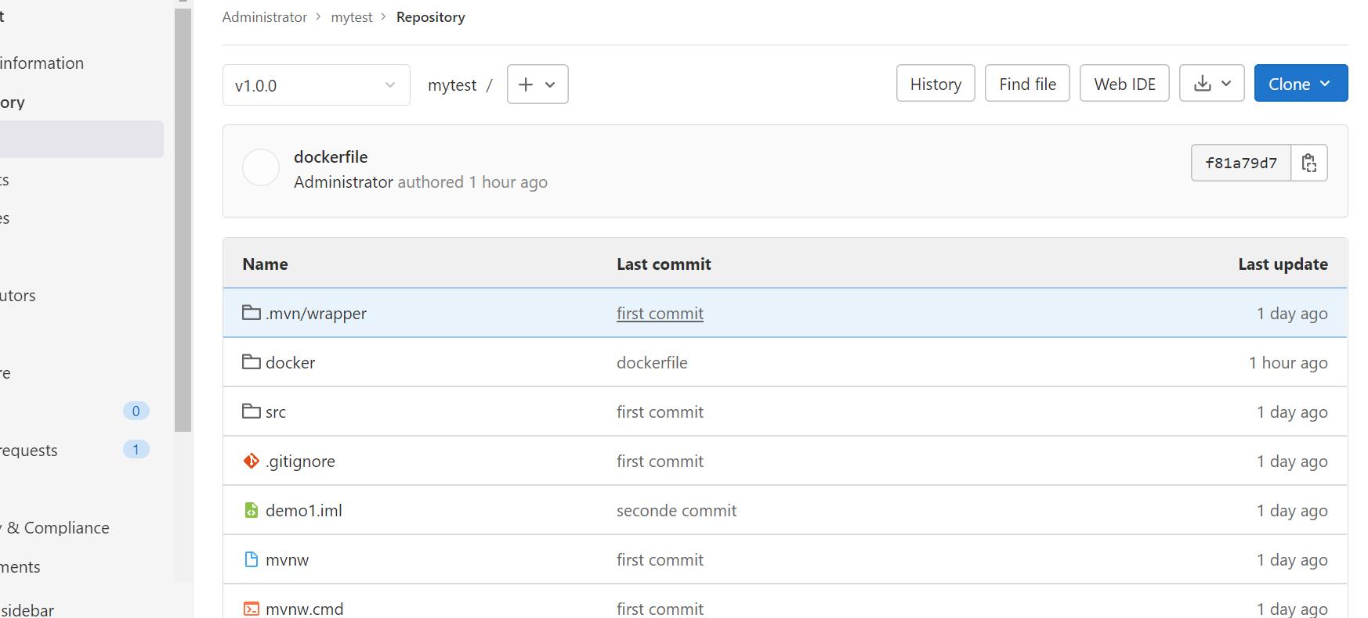Screen dimensions: 1368x618
Task: Go to mytest in the breadcrumb
Action: click(x=352, y=17)
